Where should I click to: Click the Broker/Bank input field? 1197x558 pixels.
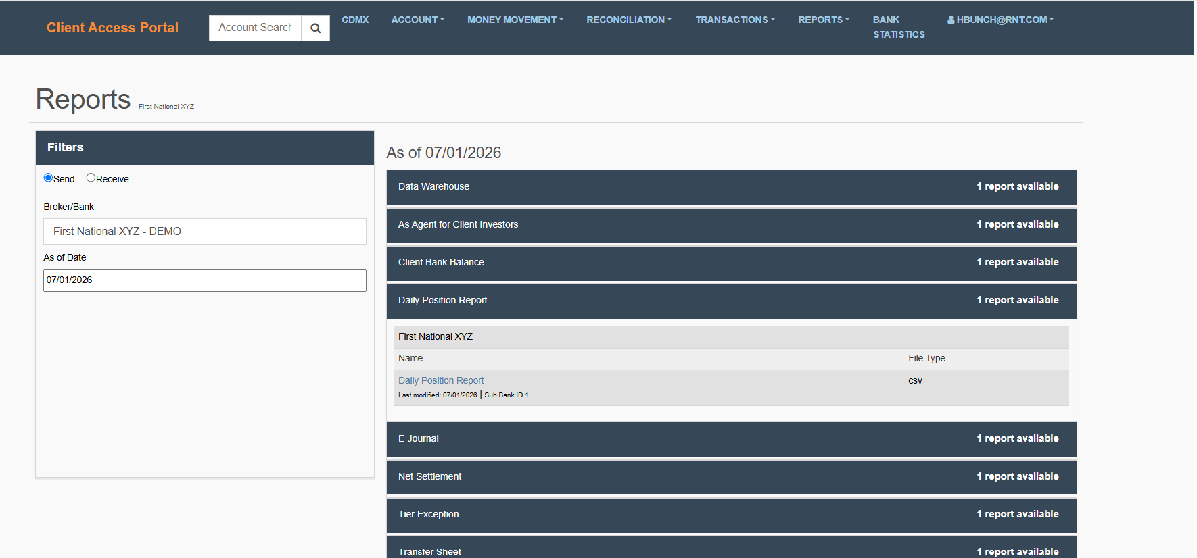click(205, 231)
